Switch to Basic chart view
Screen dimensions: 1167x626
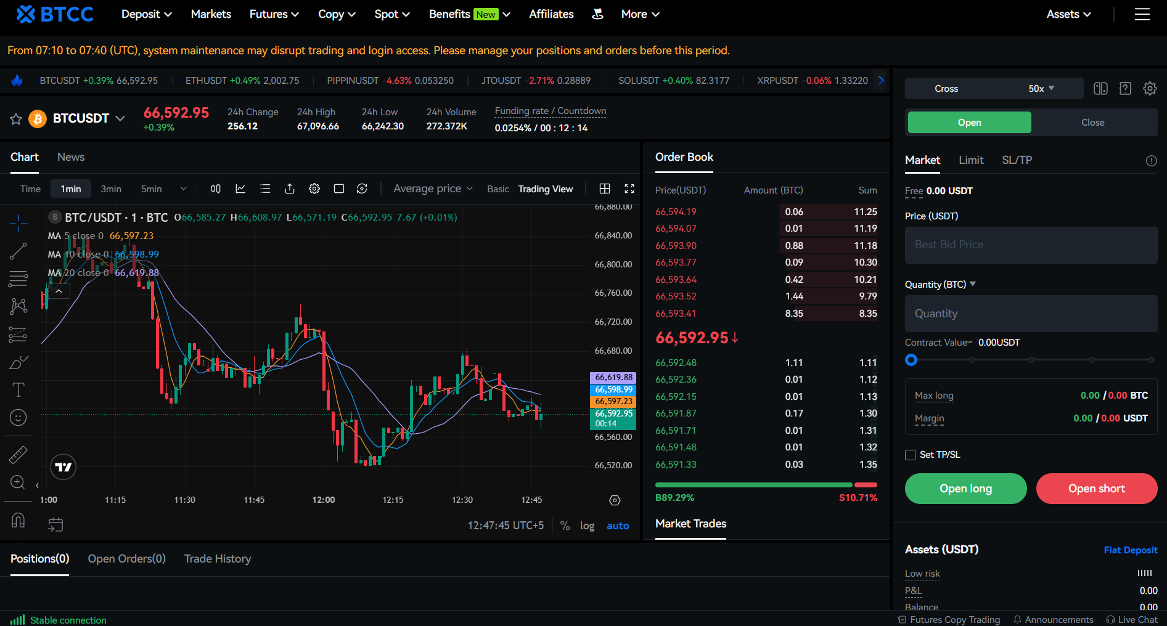point(498,189)
